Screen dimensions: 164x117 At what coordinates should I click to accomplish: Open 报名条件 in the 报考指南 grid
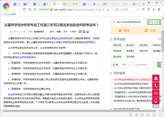click(130, 45)
